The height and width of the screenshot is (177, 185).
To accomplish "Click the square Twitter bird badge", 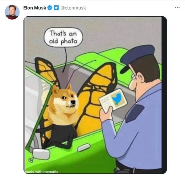I will pos(56,8).
